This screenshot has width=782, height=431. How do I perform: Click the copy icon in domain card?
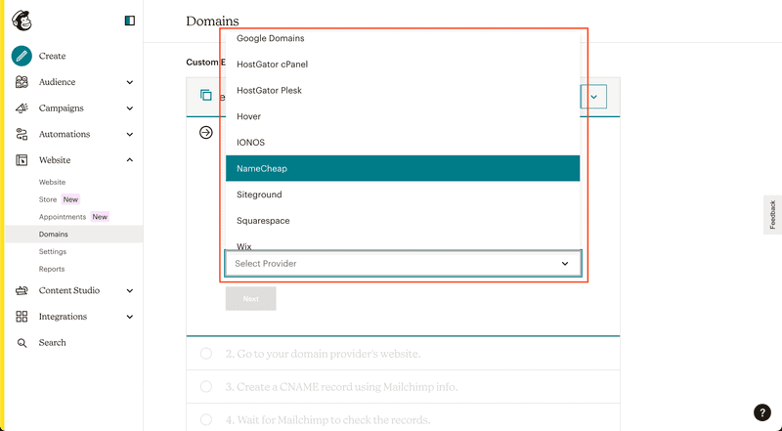tap(205, 95)
